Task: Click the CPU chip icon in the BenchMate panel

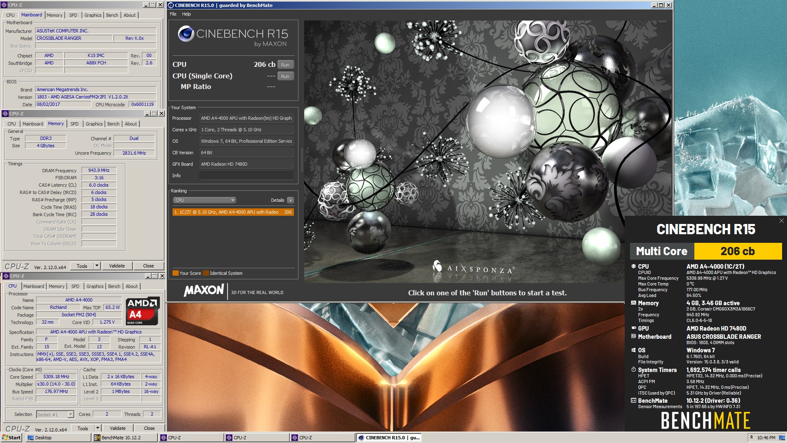Action: (x=634, y=266)
